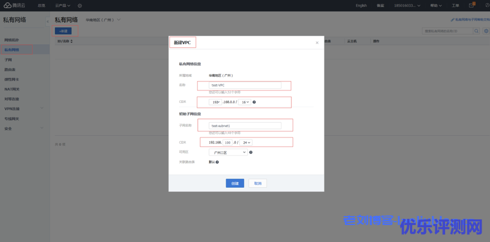Expand VPN连接 in the sidebar
The width and height of the screenshot is (490, 242).
click(x=12, y=109)
